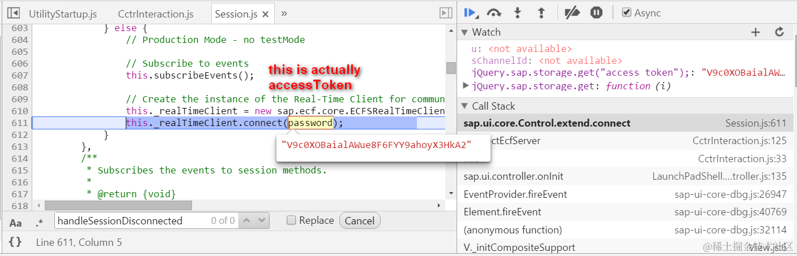
Task: Close the Session.js tab
Action: point(265,14)
